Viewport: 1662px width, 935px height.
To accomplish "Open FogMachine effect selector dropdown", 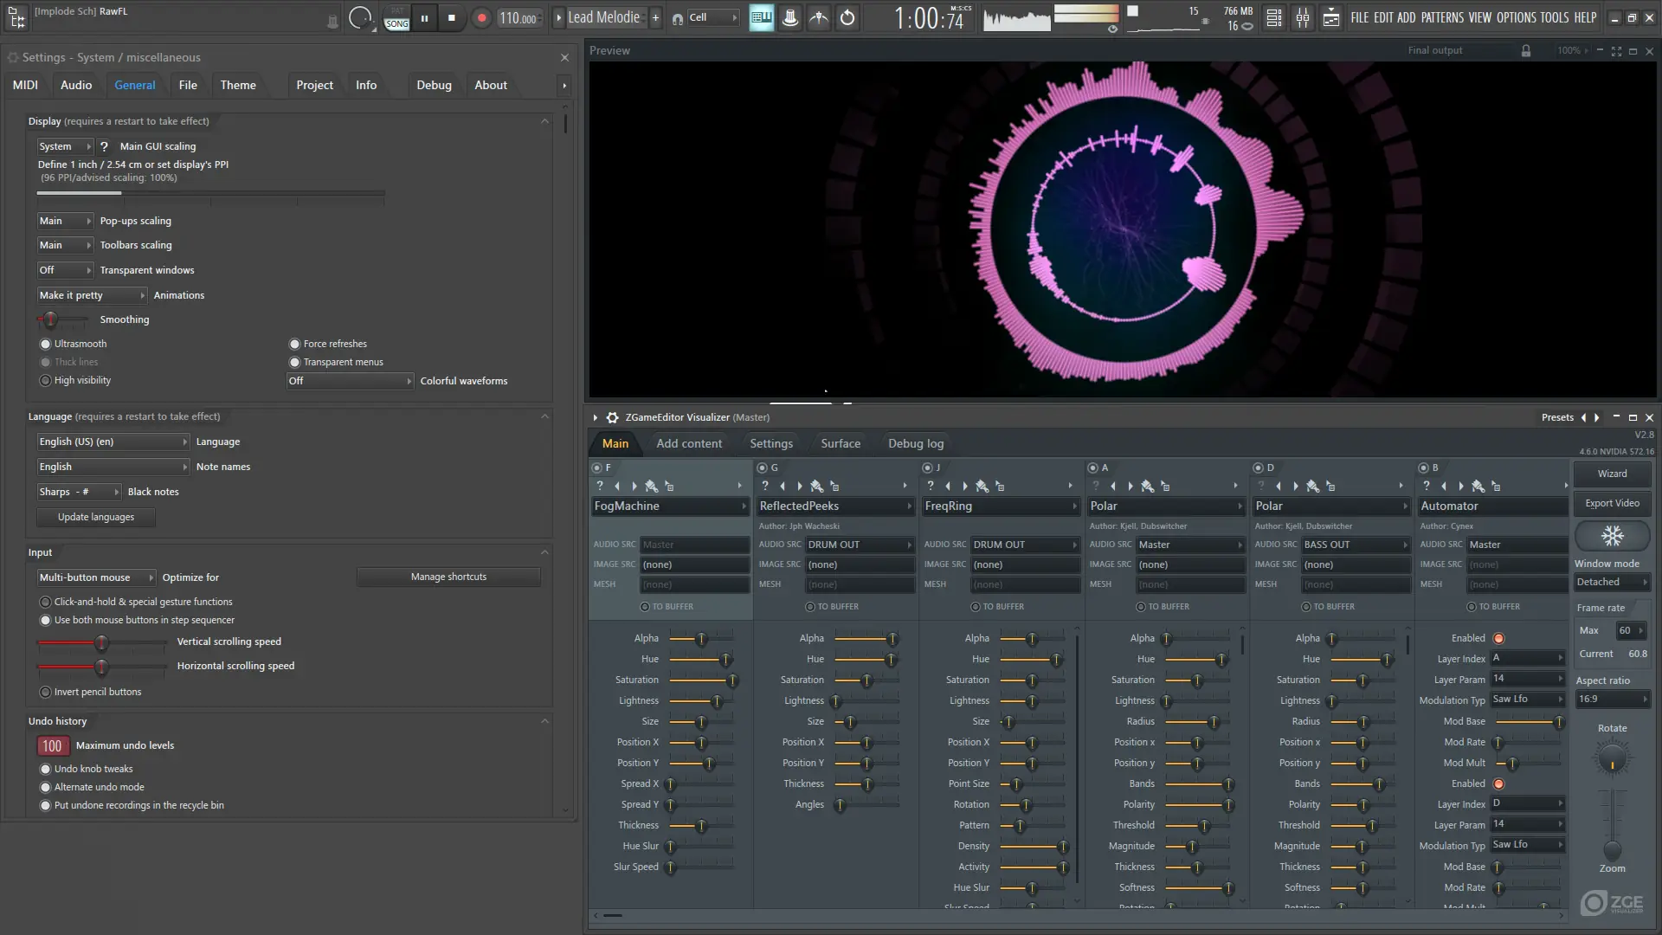I will tap(669, 506).
